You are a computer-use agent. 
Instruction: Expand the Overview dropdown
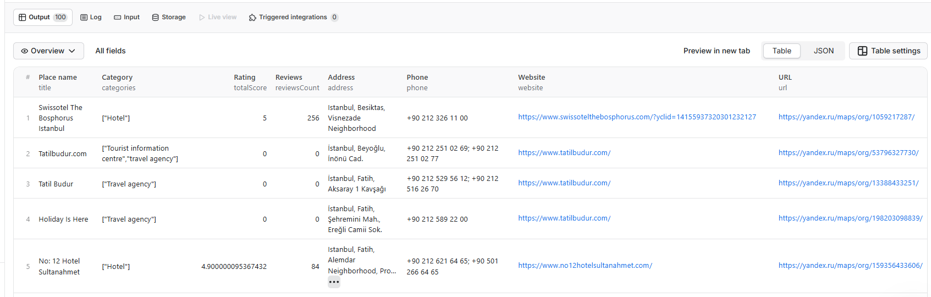click(x=48, y=51)
